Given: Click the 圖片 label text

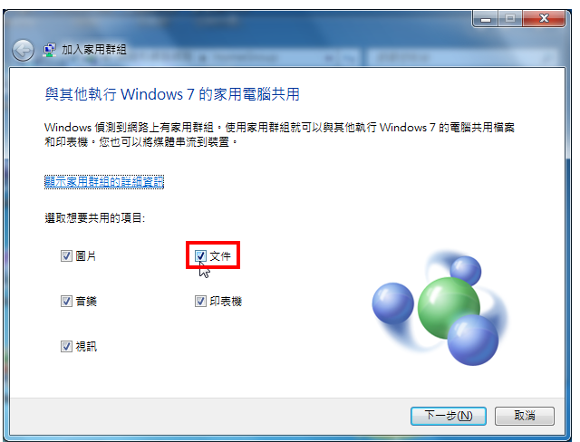Looking at the screenshot, I should coord(86,255).
